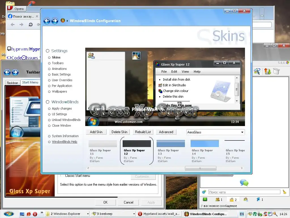
Task: Open the Edit menu in skin preview
Action: (174, 72)
